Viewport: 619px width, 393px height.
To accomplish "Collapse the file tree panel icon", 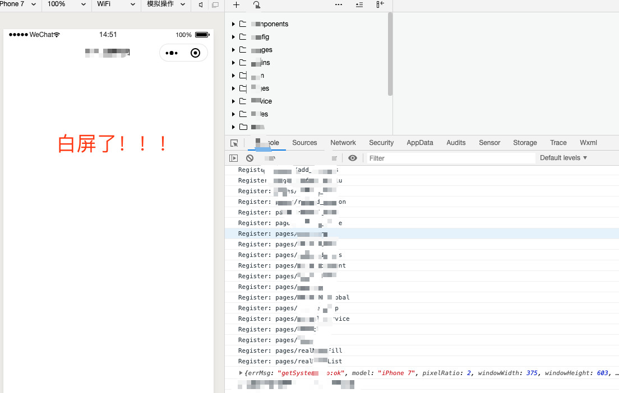I will (x=380, y=4).
